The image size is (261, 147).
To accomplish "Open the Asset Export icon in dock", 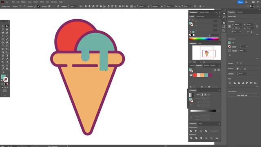I will coord(224,27).
